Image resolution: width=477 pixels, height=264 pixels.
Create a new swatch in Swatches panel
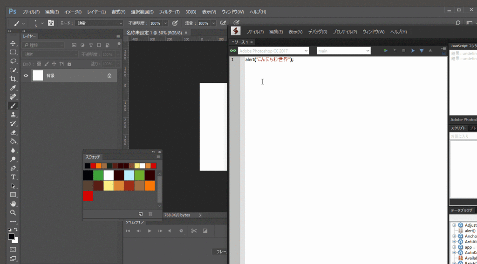[141, 214]
